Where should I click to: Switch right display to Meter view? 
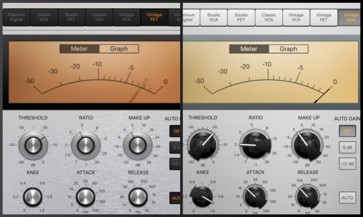tap(249, 49)
